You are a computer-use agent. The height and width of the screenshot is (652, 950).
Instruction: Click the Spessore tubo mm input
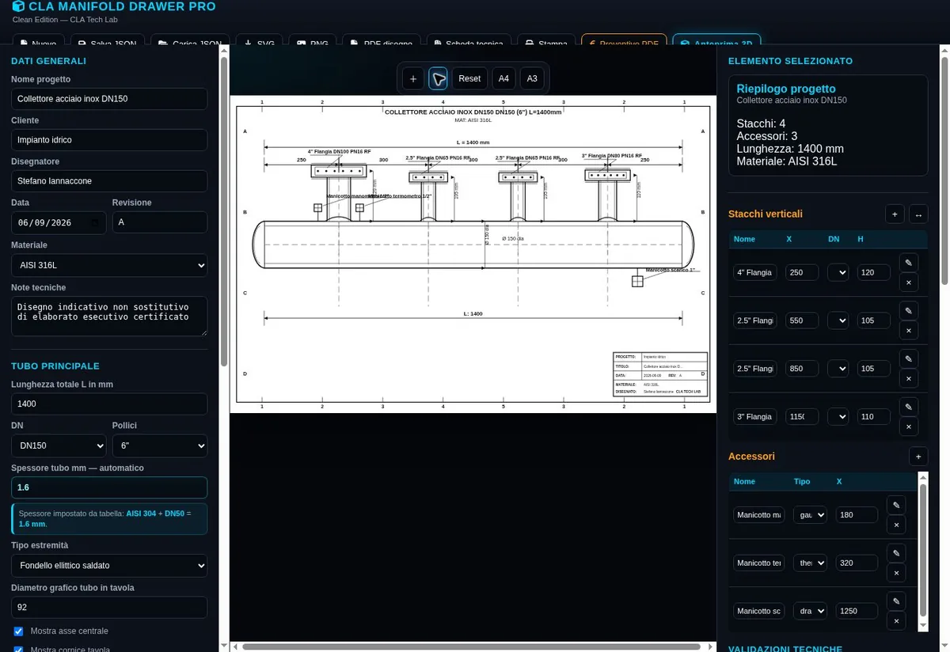point(109,487)
